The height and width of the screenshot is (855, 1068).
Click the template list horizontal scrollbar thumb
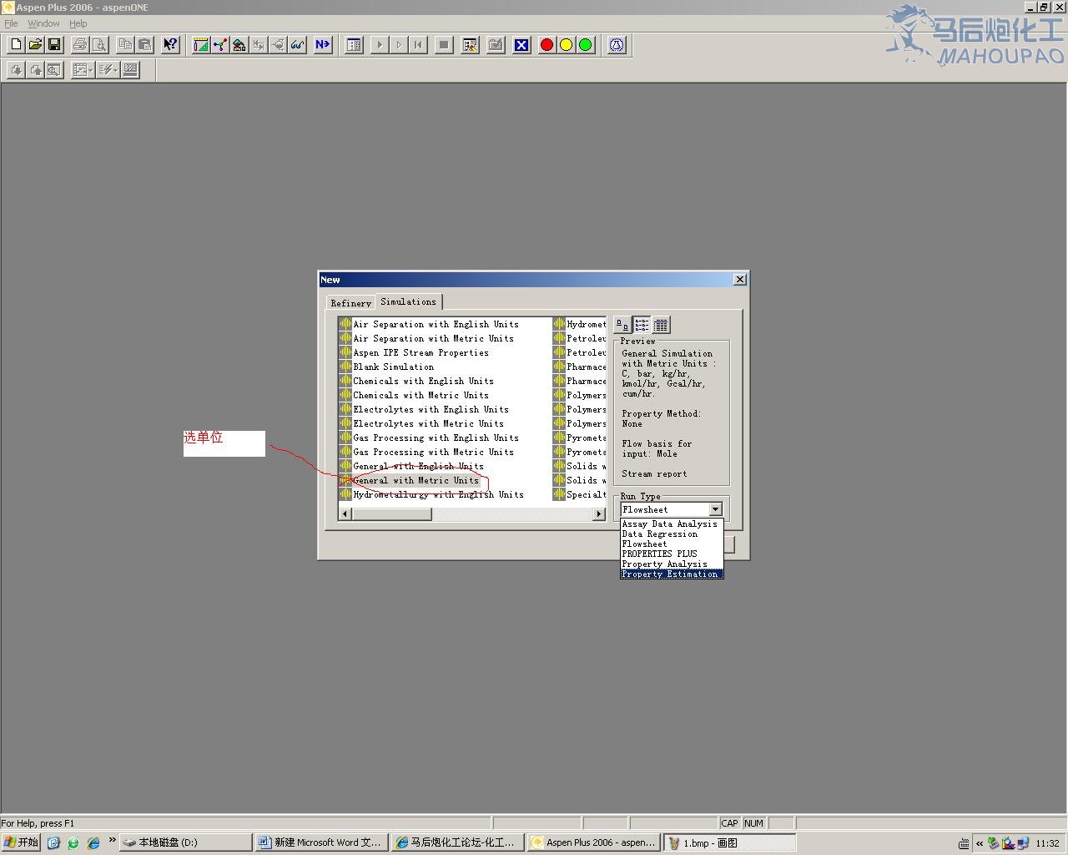(x=391, y=514)
